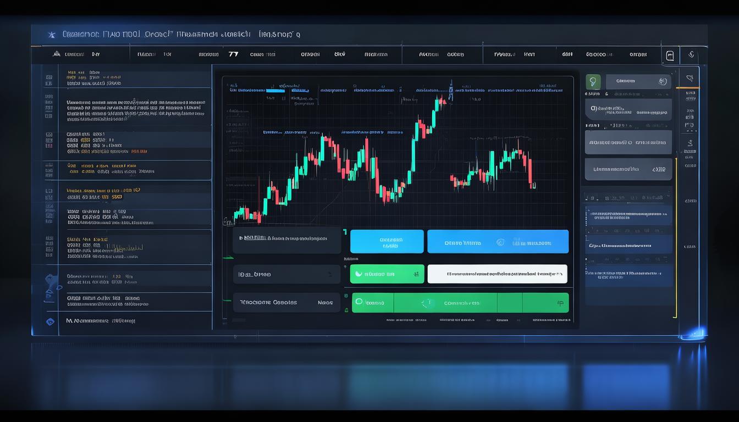Click the wide blue button below the chart
Viewport: 739px width, 422px height.
(x=498, y=242)
